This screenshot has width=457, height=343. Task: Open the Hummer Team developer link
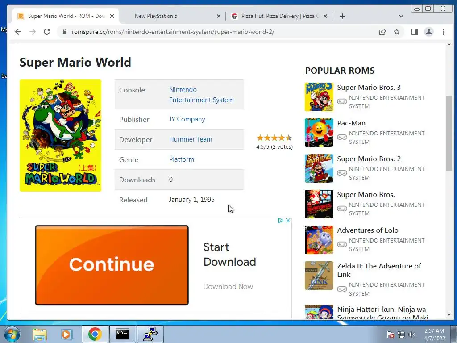pyautogui.click(x=190, y=139)
